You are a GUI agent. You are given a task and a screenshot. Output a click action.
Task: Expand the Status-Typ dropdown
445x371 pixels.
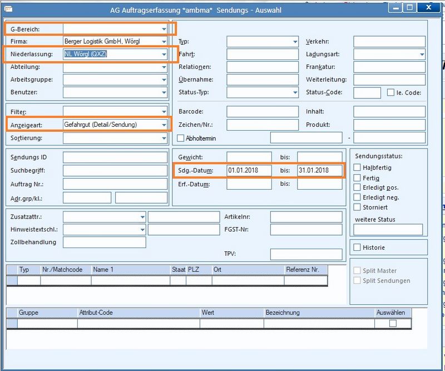coord(295,92)
